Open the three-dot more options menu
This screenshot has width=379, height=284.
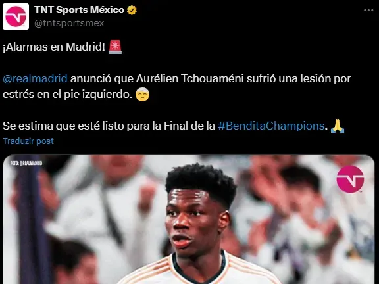[x=368, y=10]
